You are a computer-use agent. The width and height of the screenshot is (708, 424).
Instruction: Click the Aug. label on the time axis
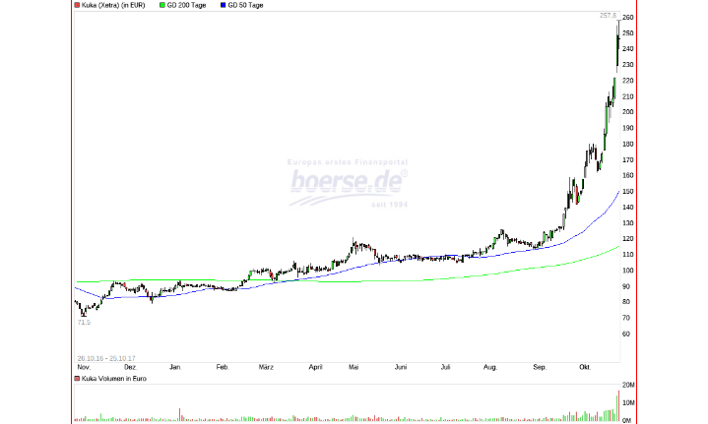pyautogui.click(x=489, y=367)
